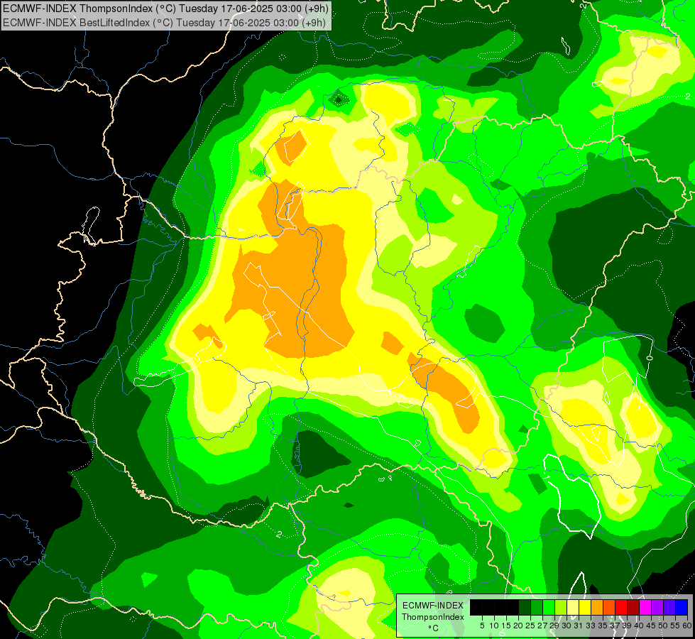This screenshot has width=695, height=639.
Task: Pick the dark green 20–25 legend swatch
Action: pyautogui.click(x=525, y=607)
